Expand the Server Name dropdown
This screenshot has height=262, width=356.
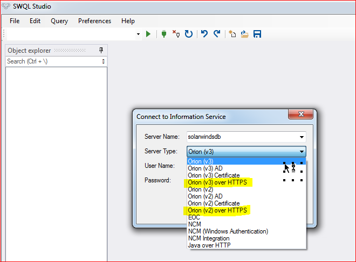coord(302,137)
